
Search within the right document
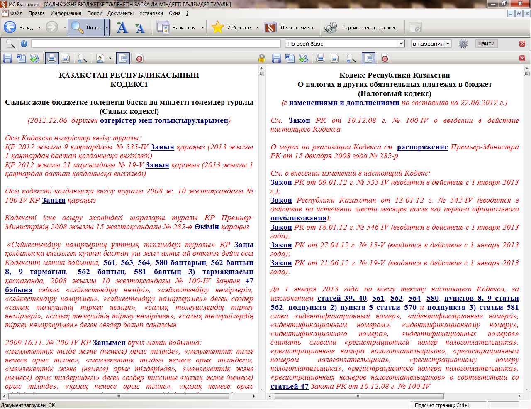pyautogui.click(x=351, y=58)
